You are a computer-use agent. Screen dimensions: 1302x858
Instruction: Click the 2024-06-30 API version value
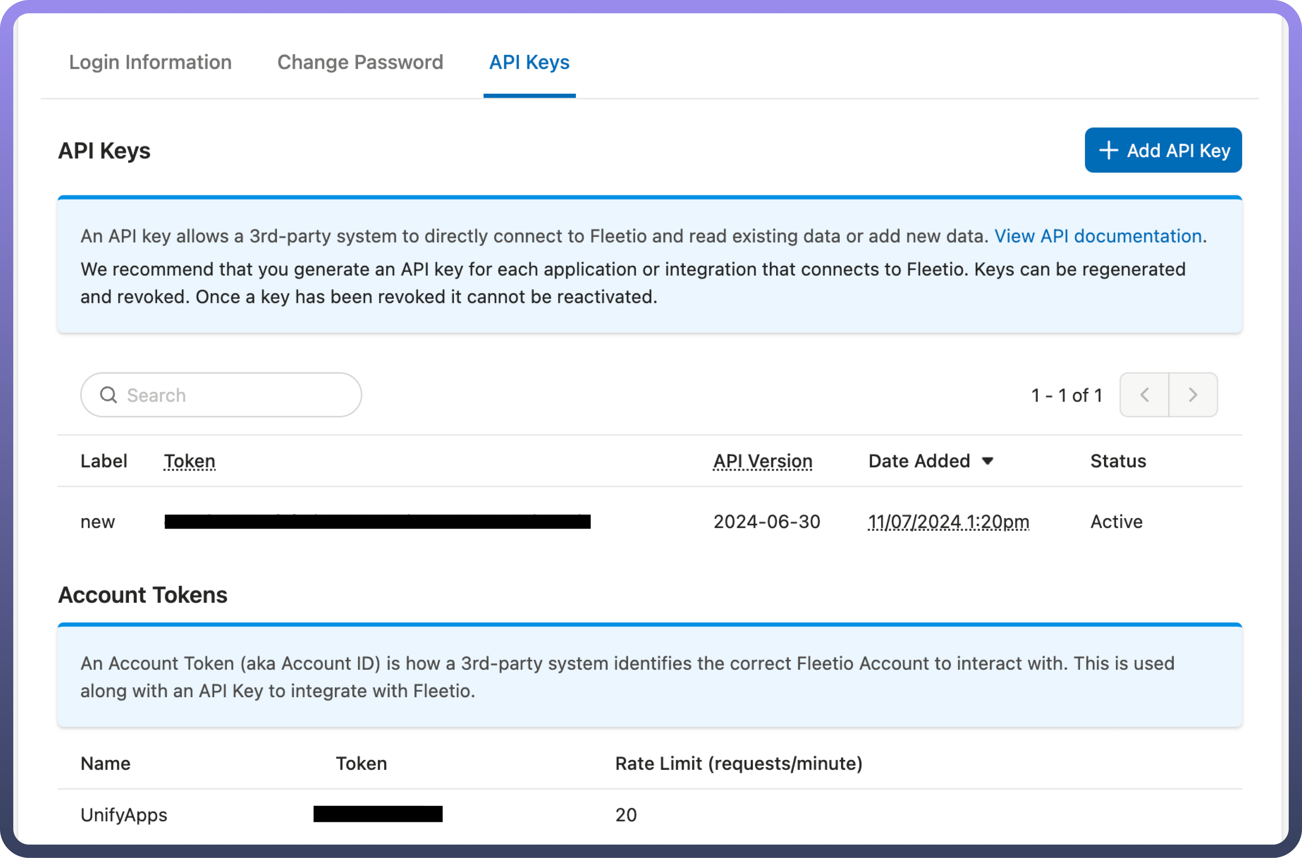coord(767,522)
